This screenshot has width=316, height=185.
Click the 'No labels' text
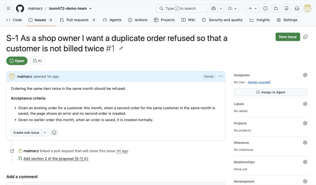[x=241, y=111]
